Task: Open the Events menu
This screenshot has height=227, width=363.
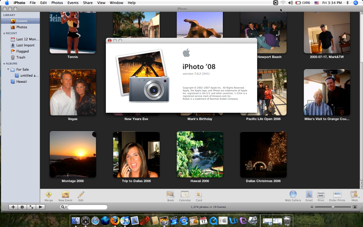Action: [x=73, y=3]
